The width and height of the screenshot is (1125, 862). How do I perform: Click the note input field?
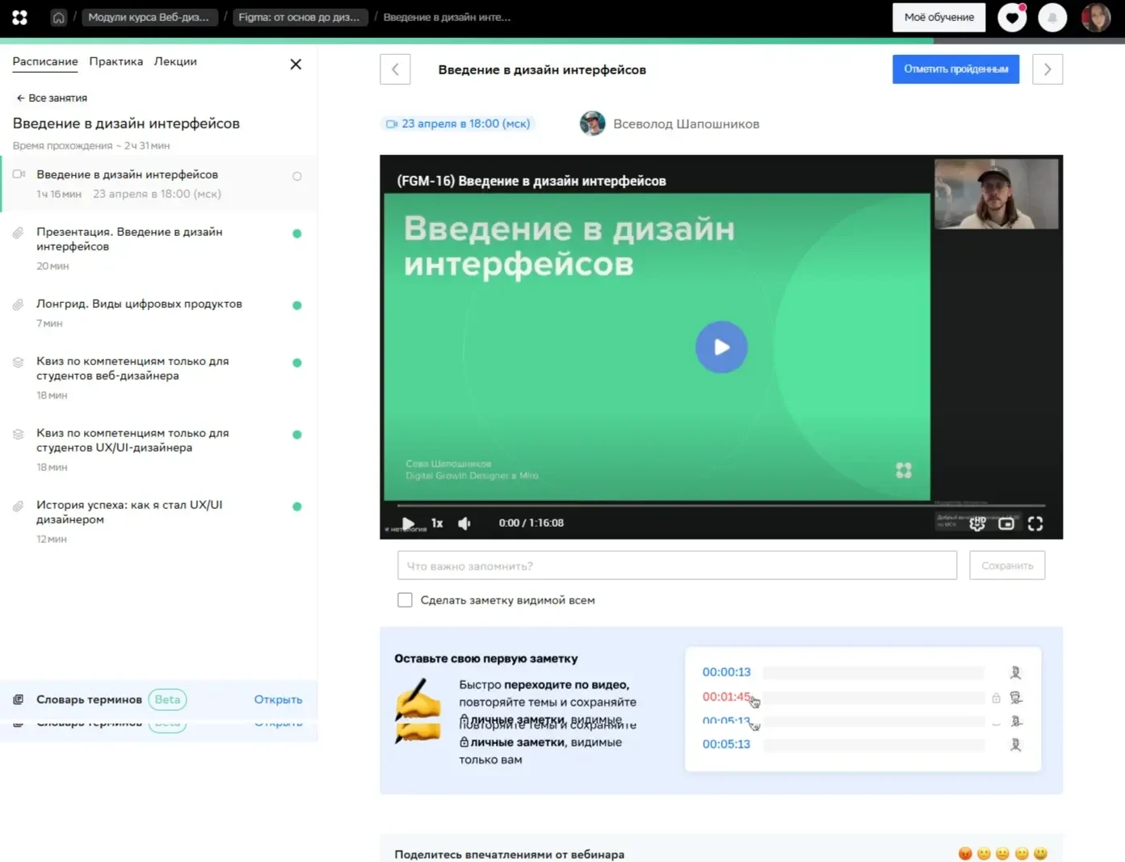[677, 566]
